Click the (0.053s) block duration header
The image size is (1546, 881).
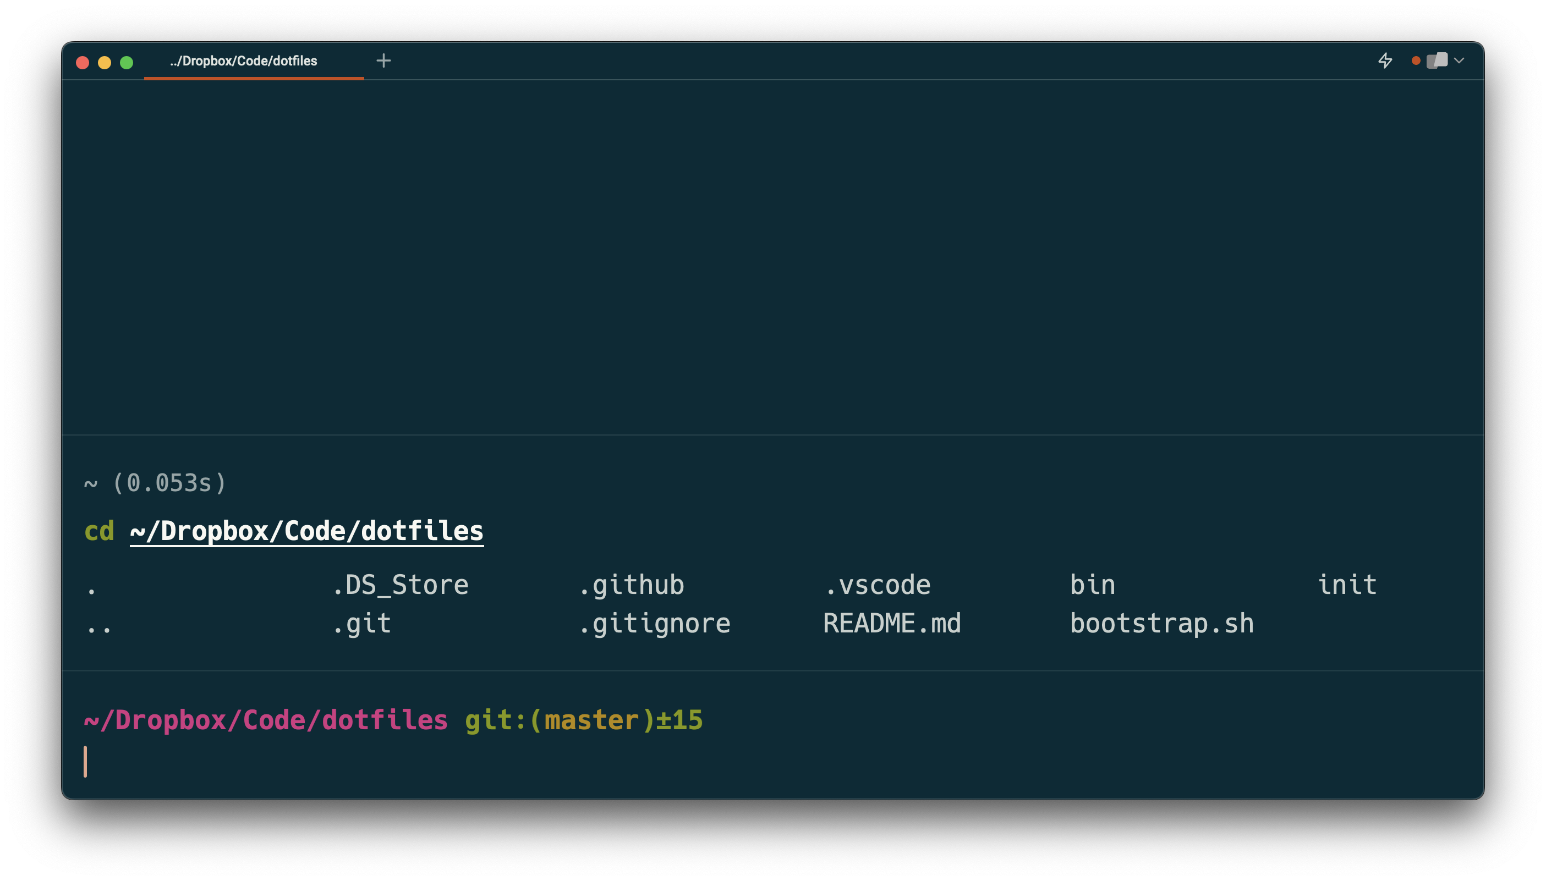(x=169, y=483)
